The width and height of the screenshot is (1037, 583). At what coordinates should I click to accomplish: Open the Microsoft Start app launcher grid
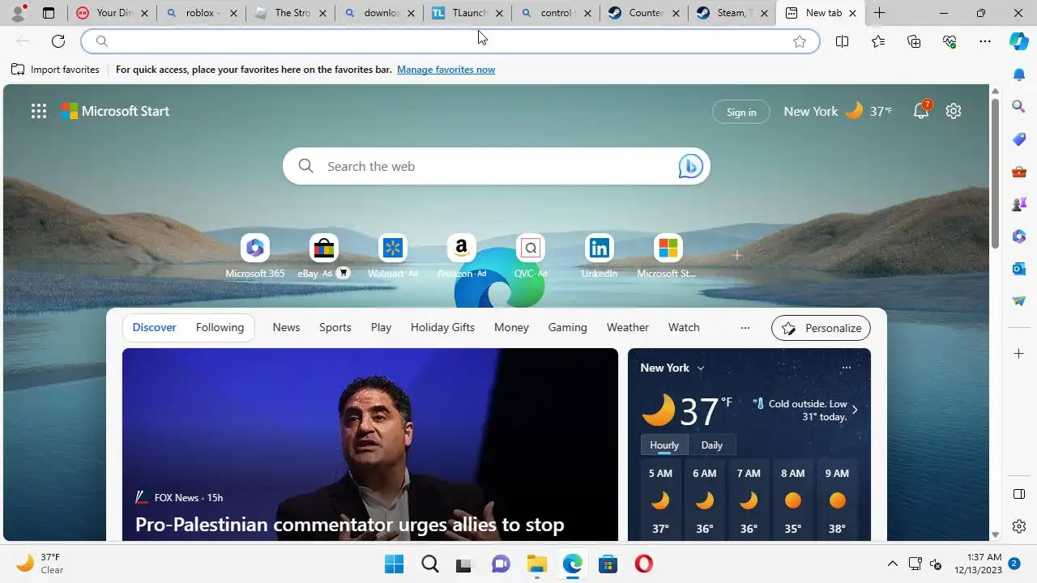click(x=39, y=112)
